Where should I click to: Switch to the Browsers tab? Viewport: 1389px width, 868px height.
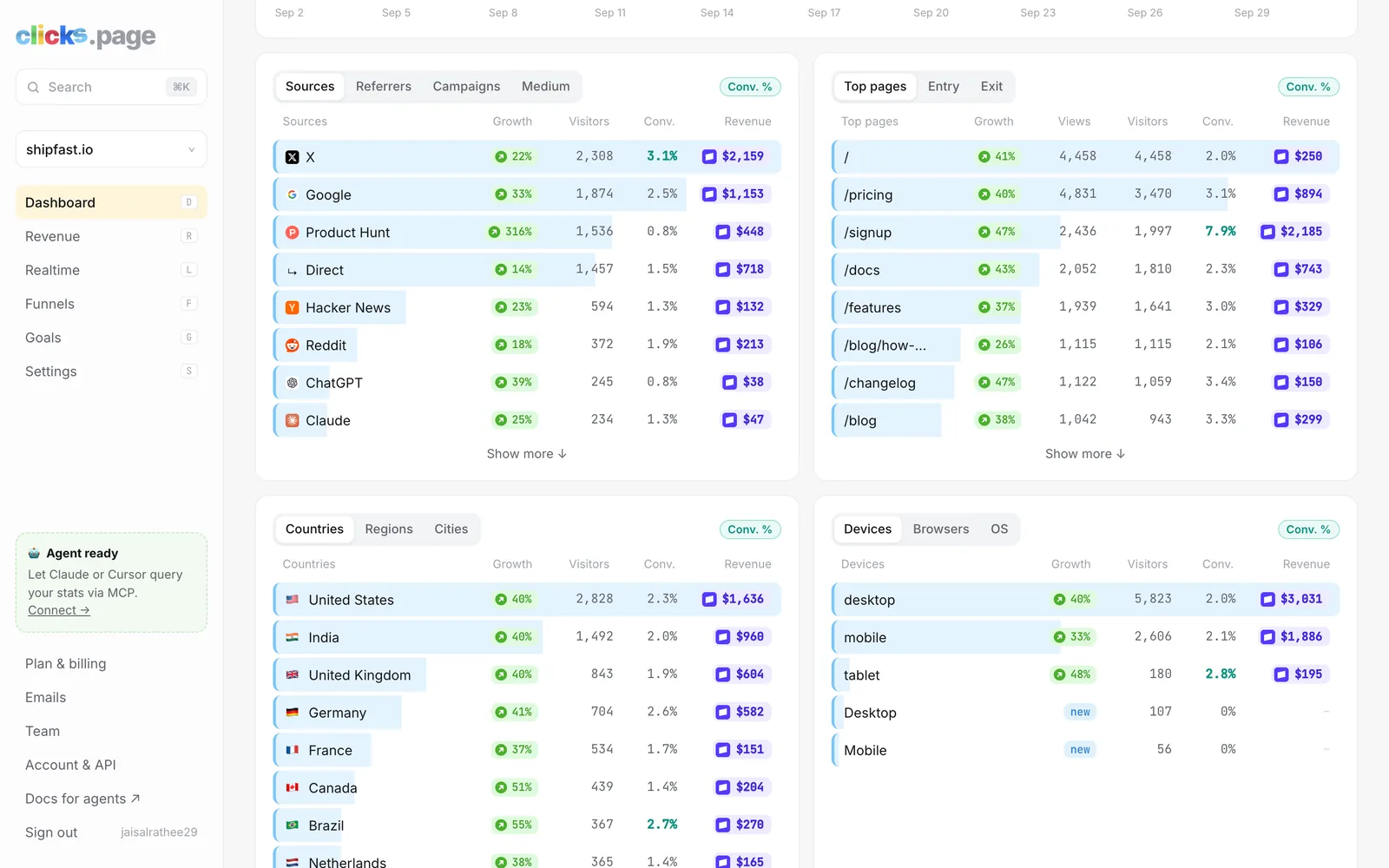click(941, 529)
